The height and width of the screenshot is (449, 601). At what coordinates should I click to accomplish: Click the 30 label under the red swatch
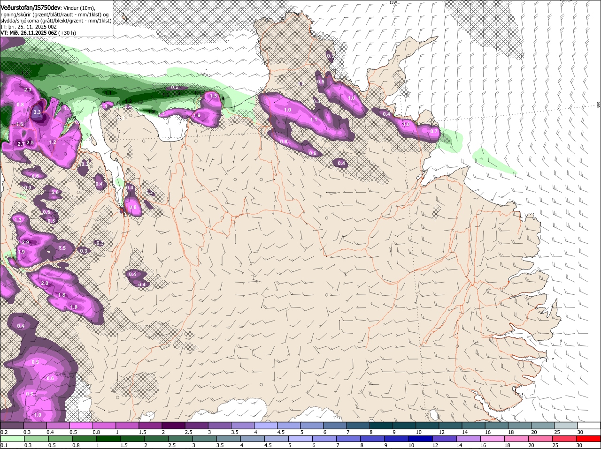(579, 445)
